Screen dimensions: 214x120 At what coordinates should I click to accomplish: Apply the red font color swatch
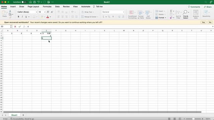point(47,17)
